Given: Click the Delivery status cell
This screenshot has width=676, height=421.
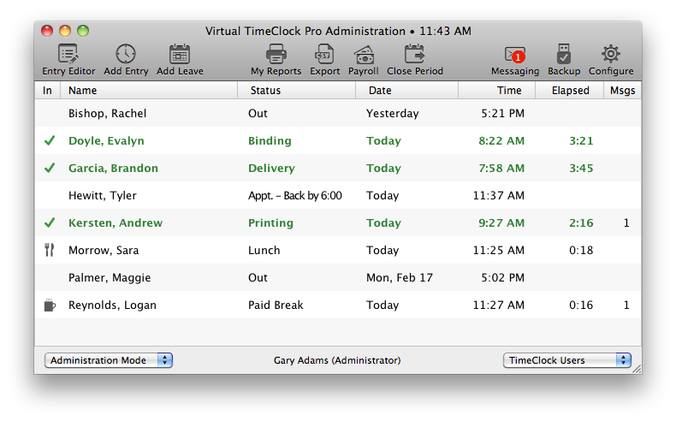Looking at the screenshot, I should coord(271,168).
